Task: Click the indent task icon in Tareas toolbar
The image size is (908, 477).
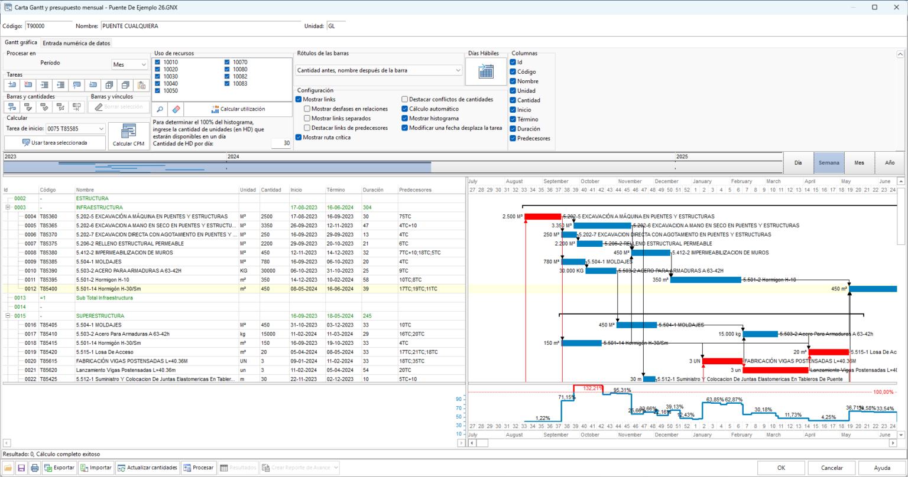Action: 44,85
